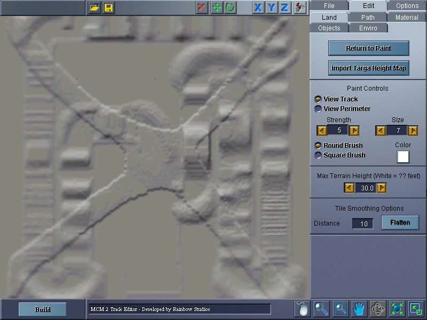
Task: Click the mouse icon in bottom toolbar
Action: [302, 309]
